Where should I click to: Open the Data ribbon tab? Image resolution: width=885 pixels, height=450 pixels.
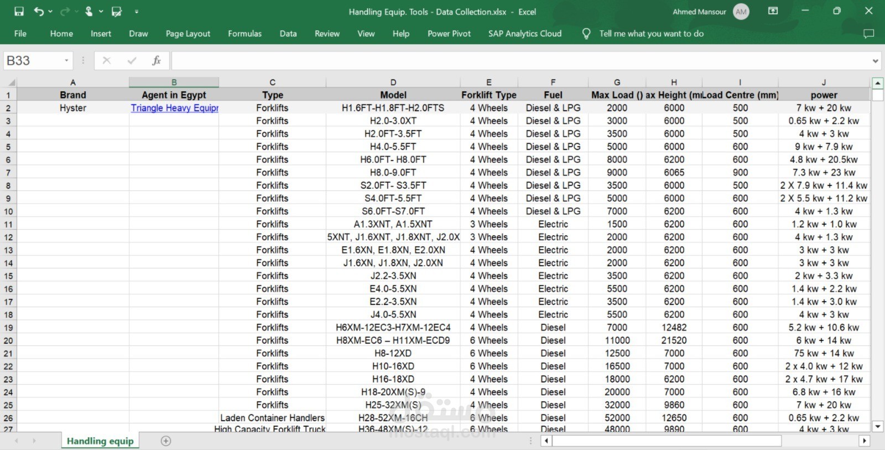coord(288,34)
